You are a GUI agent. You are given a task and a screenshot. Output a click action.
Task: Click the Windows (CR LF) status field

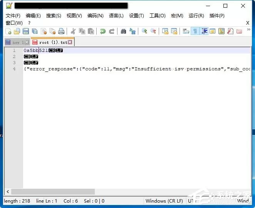coord(164,201)
